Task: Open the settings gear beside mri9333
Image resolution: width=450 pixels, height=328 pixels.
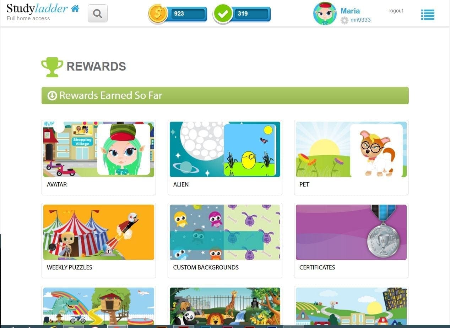Action: point(345,20)
